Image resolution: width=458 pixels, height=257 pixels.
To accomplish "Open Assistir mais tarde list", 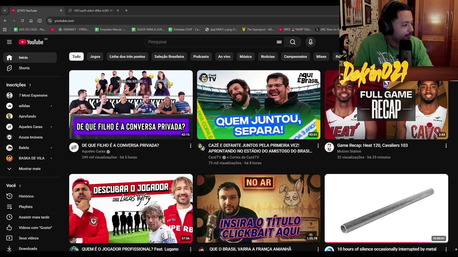I will pyautogui.click(x=30, y=217).
